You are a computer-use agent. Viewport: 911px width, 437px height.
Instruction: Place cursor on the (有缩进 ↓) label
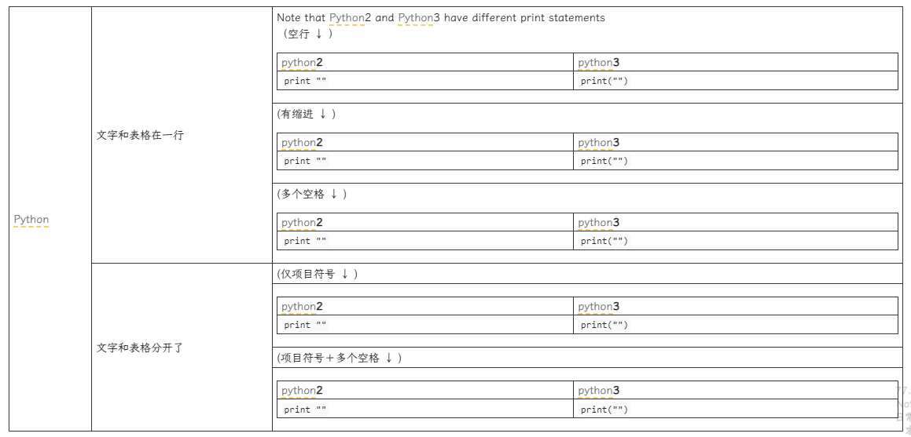[307, 114]
